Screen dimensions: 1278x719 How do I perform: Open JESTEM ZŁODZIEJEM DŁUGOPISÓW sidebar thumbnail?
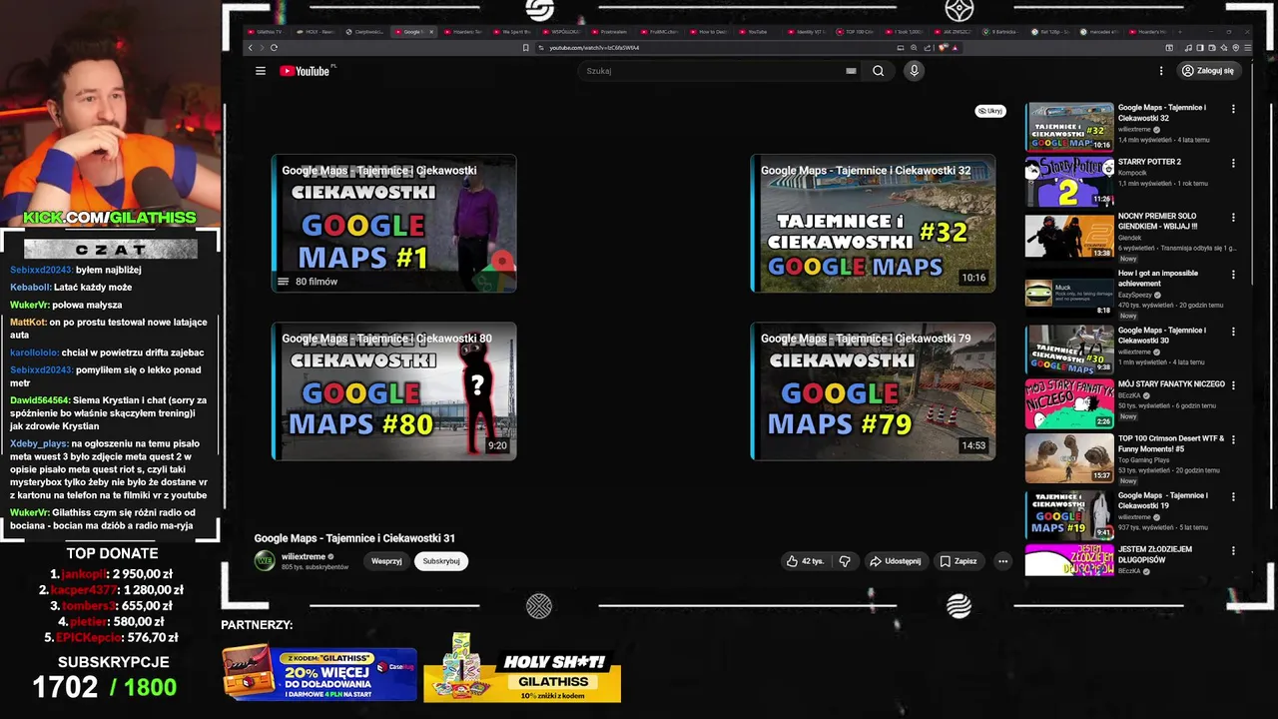[x=1069, y=560]
